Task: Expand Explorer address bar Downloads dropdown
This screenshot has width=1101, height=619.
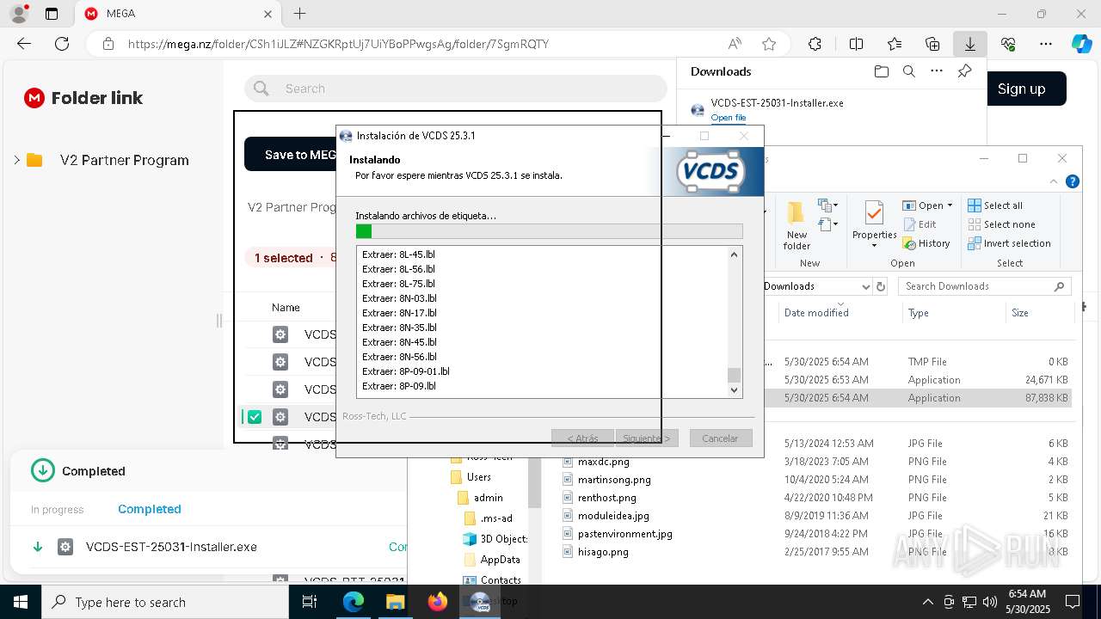Action: coord(865,286)
